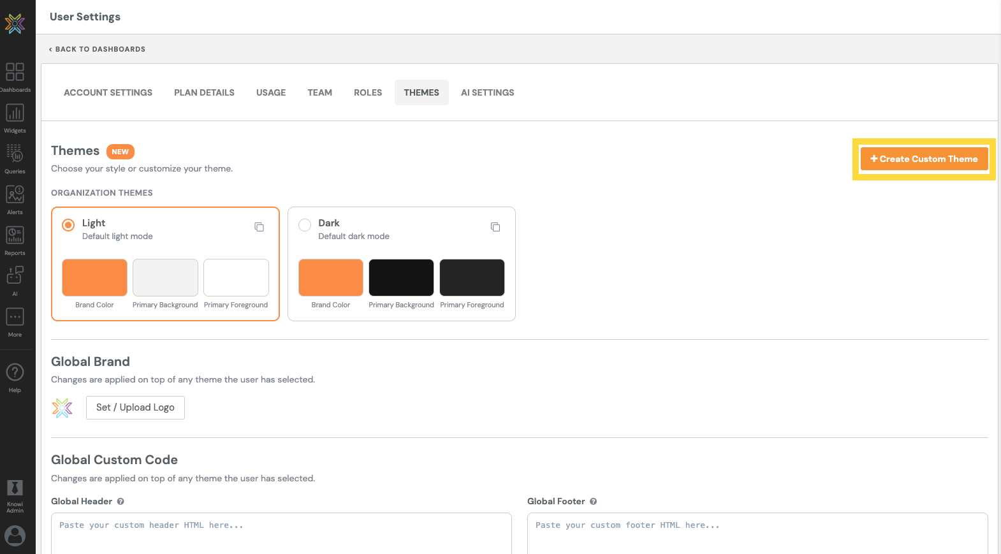Image resolution: width=1001 pixels, height=554 pixels.
Task: Duplicate the Light theme via copy icon
Action: [x=259, y=227]
